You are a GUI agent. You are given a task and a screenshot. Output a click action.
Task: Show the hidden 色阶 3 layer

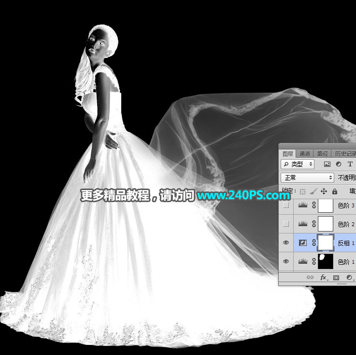coord(286,205)
